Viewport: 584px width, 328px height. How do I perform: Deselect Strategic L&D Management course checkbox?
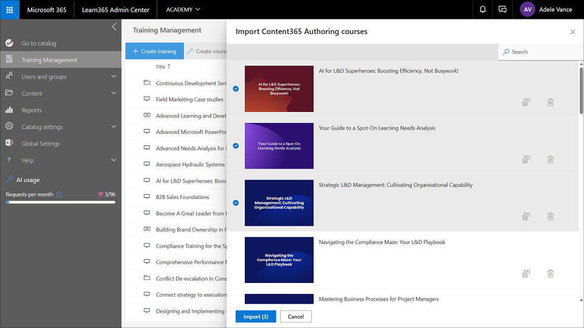(x=236, y=203)
